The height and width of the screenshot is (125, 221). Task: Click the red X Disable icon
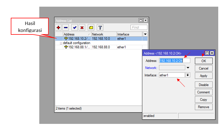coord(82,27)
